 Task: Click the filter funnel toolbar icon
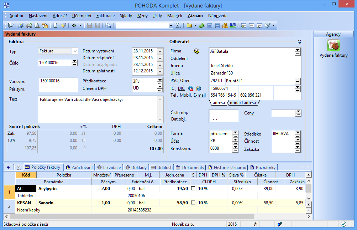point(179,25)
